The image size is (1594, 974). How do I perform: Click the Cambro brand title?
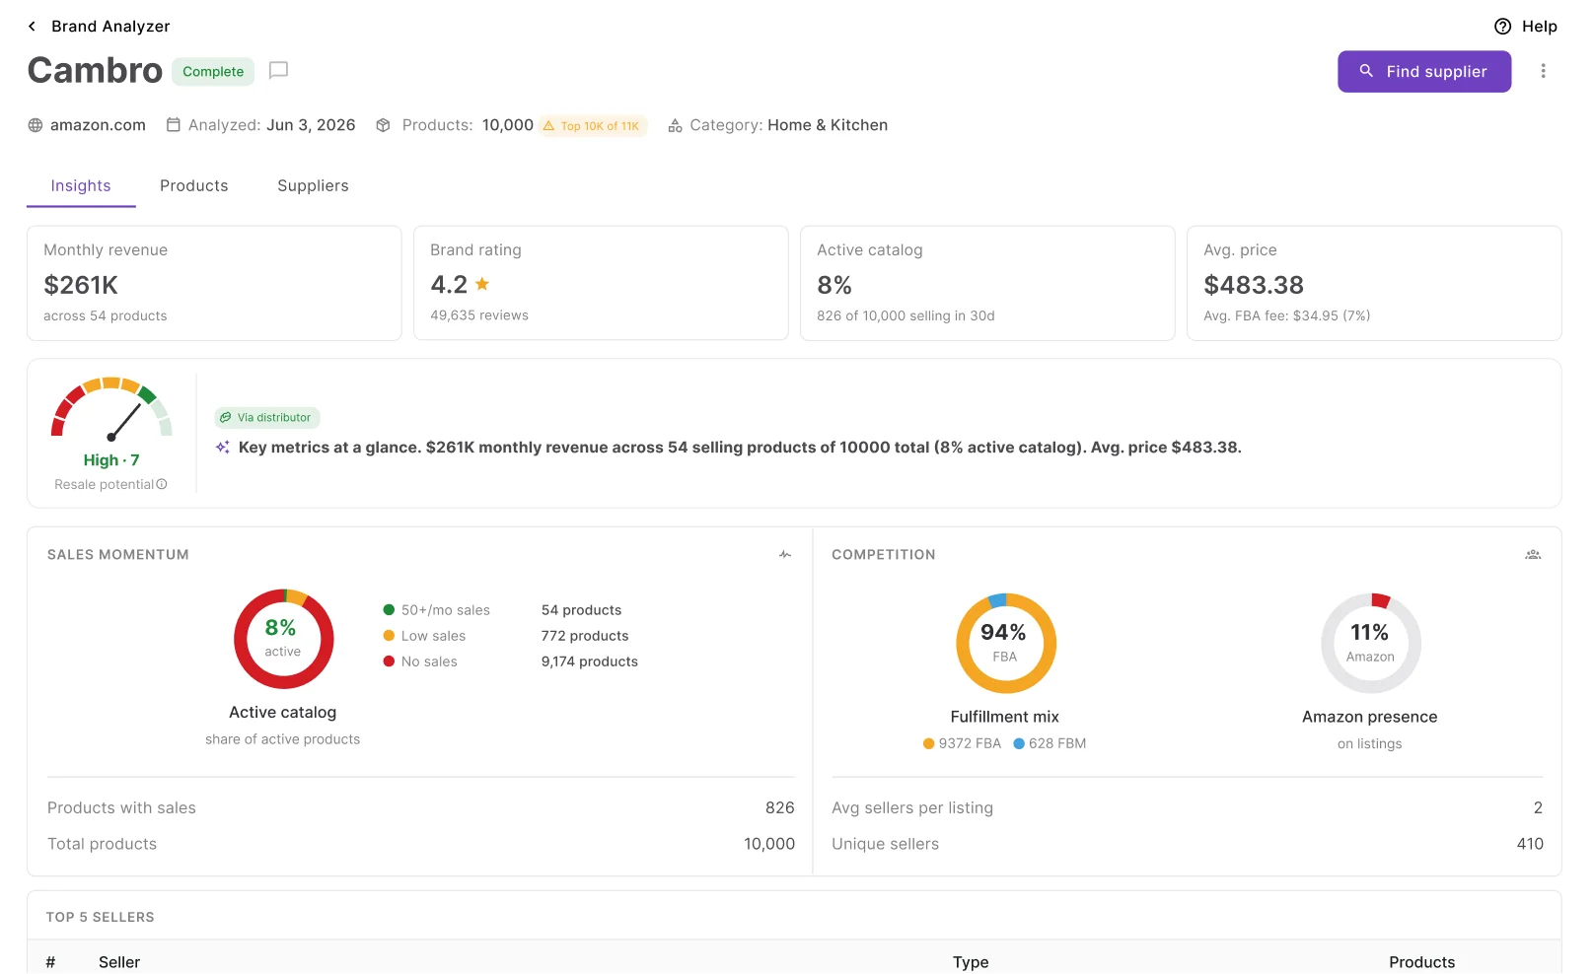(95, 70)
